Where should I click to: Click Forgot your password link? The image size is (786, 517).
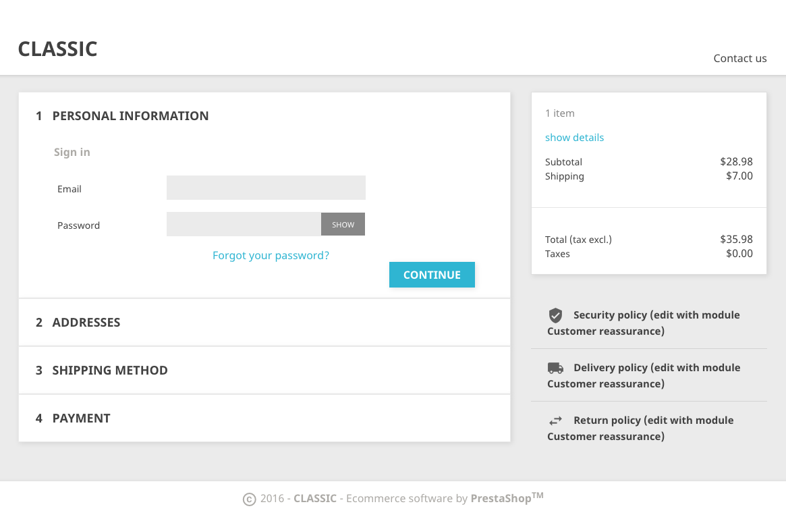271,256
